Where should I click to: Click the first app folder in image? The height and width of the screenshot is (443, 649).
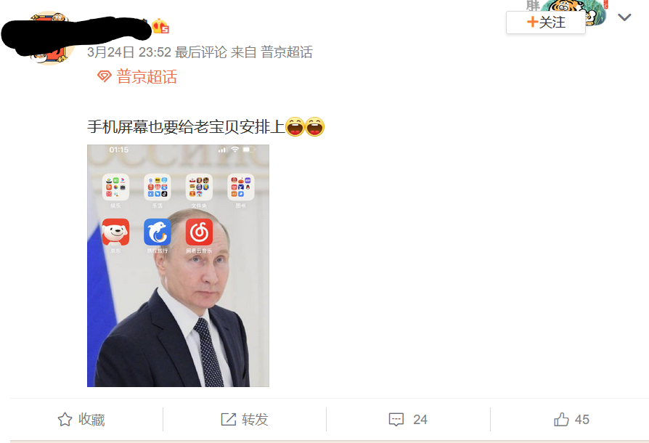coord(115,187)
